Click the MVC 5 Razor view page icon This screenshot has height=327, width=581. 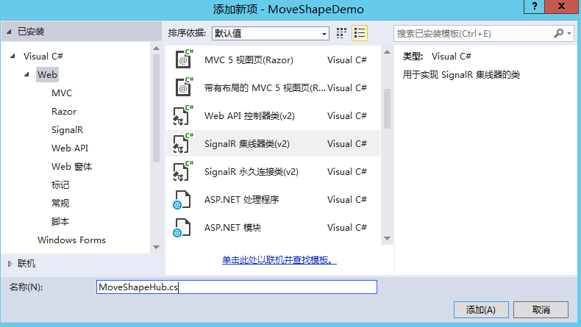click(x=184, y=60)
